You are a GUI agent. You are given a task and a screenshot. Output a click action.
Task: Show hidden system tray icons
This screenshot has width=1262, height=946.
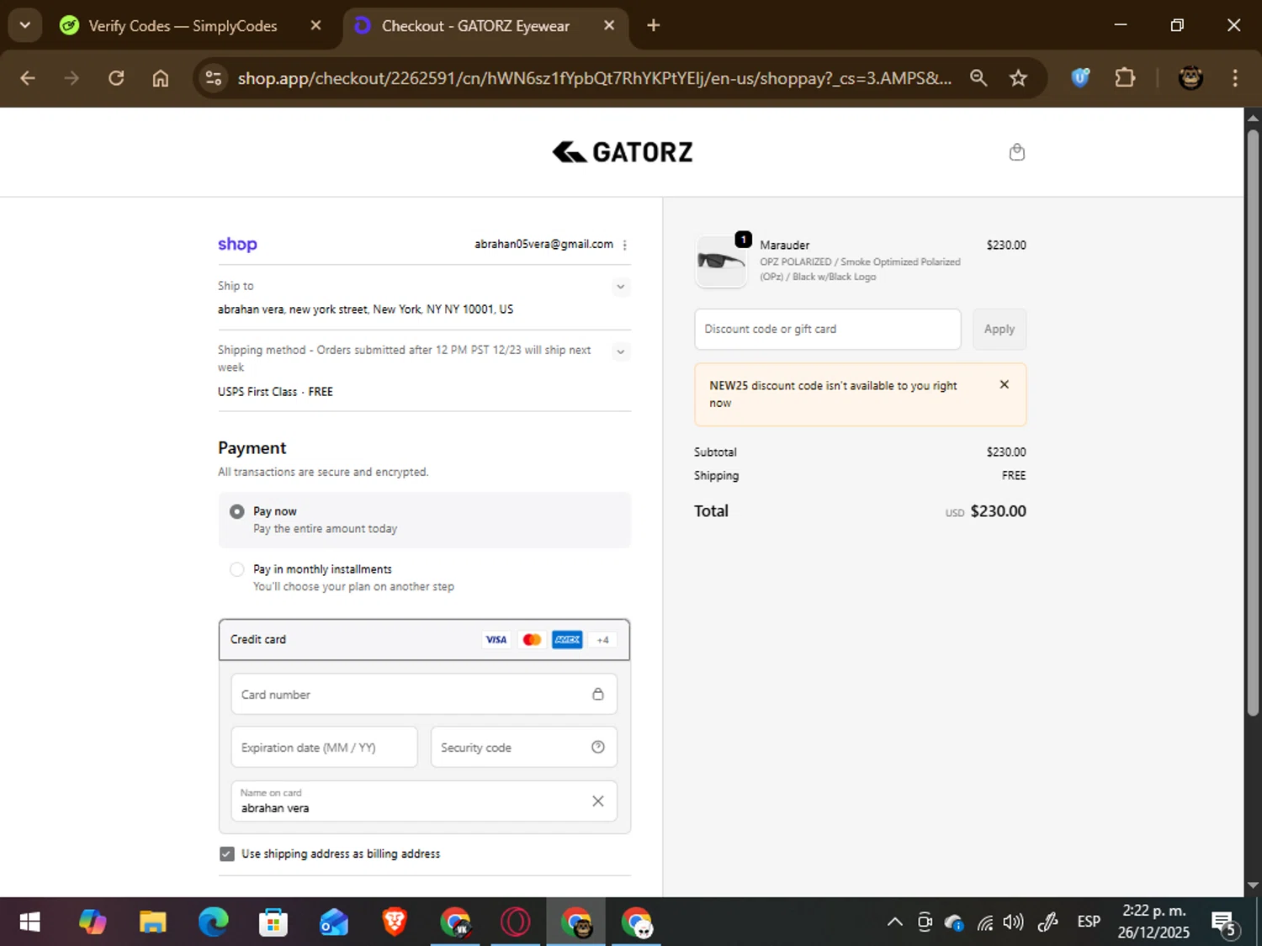[x=894, y=922]
